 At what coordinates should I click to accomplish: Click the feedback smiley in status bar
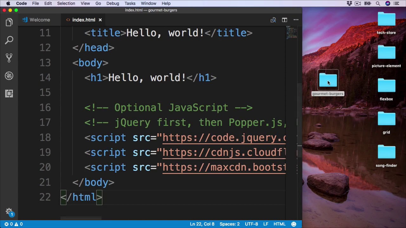(x=294, y=224)
